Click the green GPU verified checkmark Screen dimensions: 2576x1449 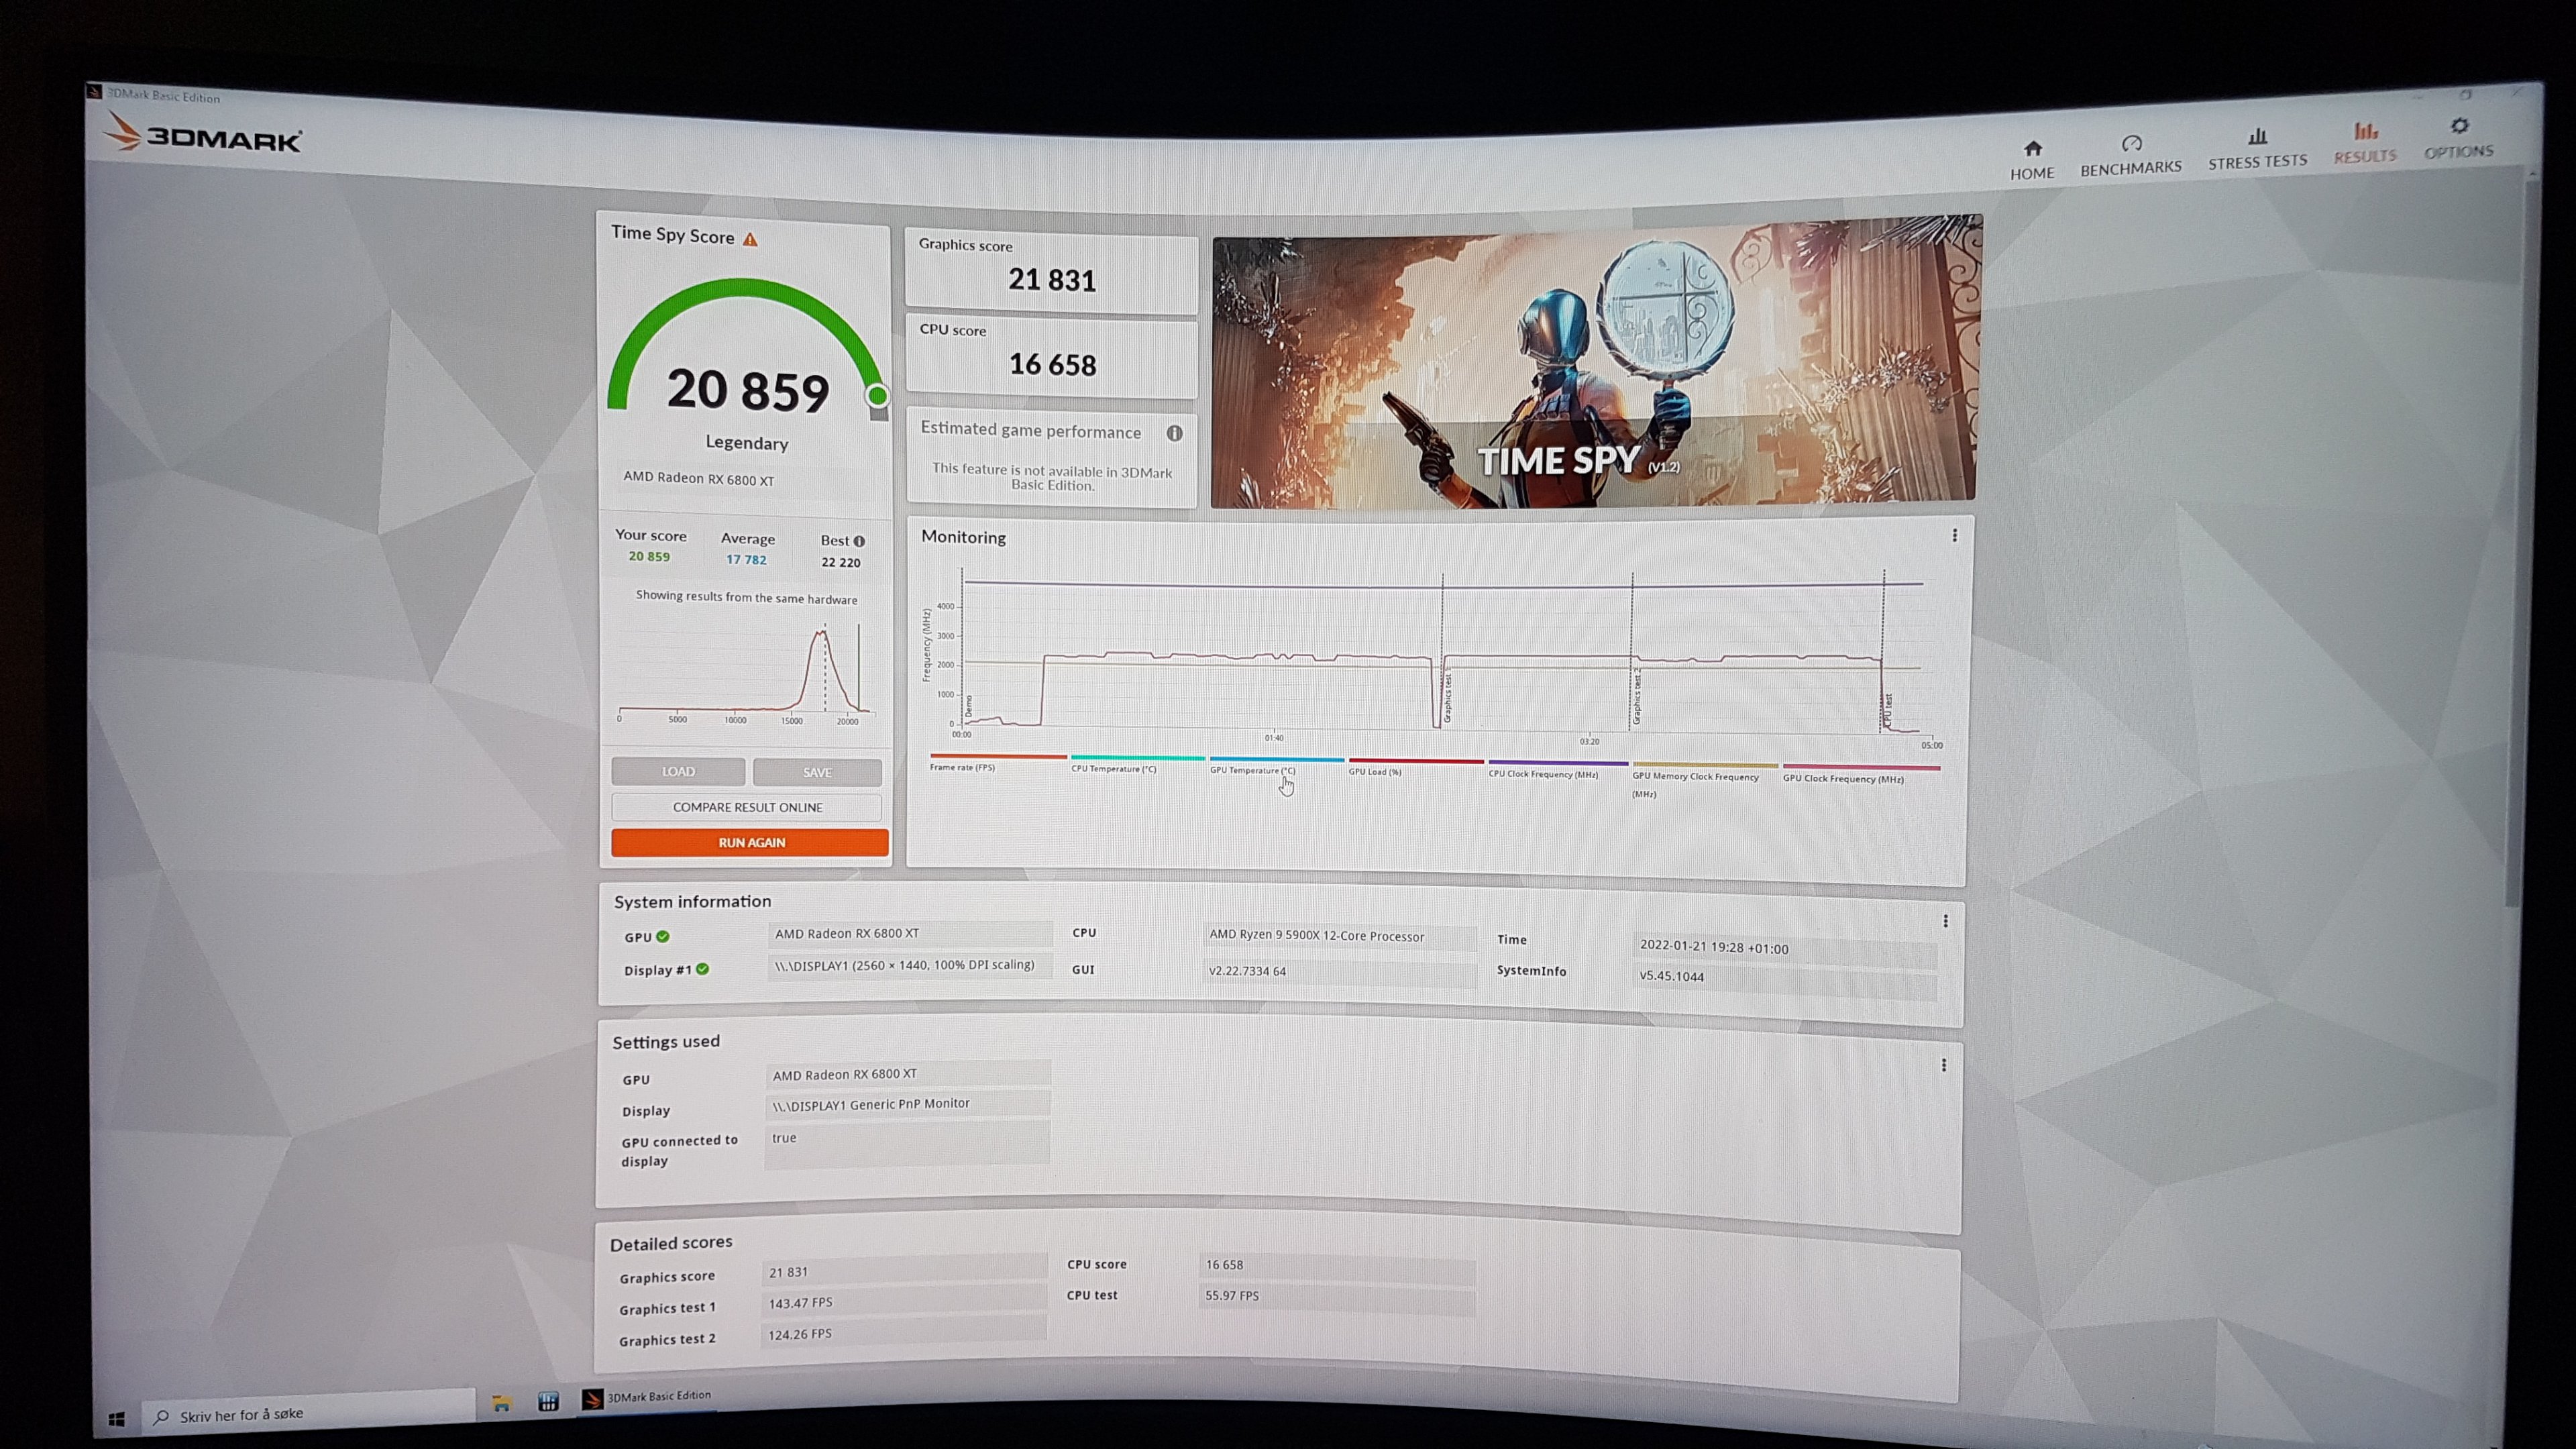(x=663, y=937)
